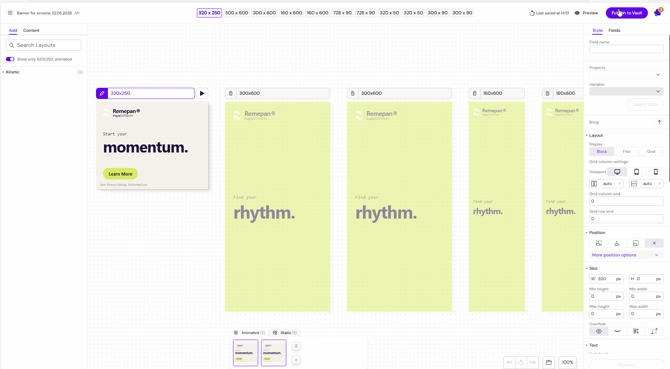Click the Bring to front arrow icon
The image size is (670, 369).
(x=659, y=122)
